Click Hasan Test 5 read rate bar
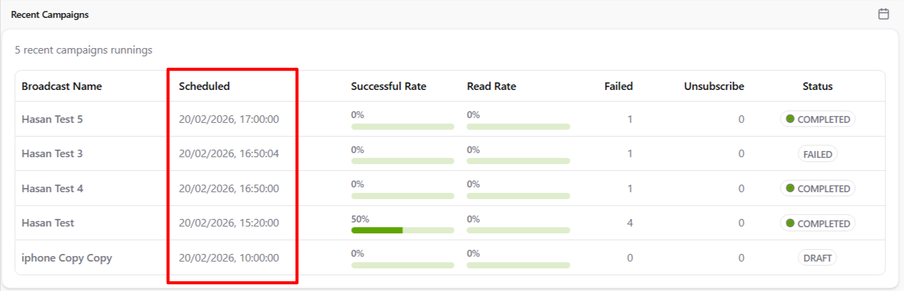904x291 pixels. pyautogui.click(x=518, y=126)
